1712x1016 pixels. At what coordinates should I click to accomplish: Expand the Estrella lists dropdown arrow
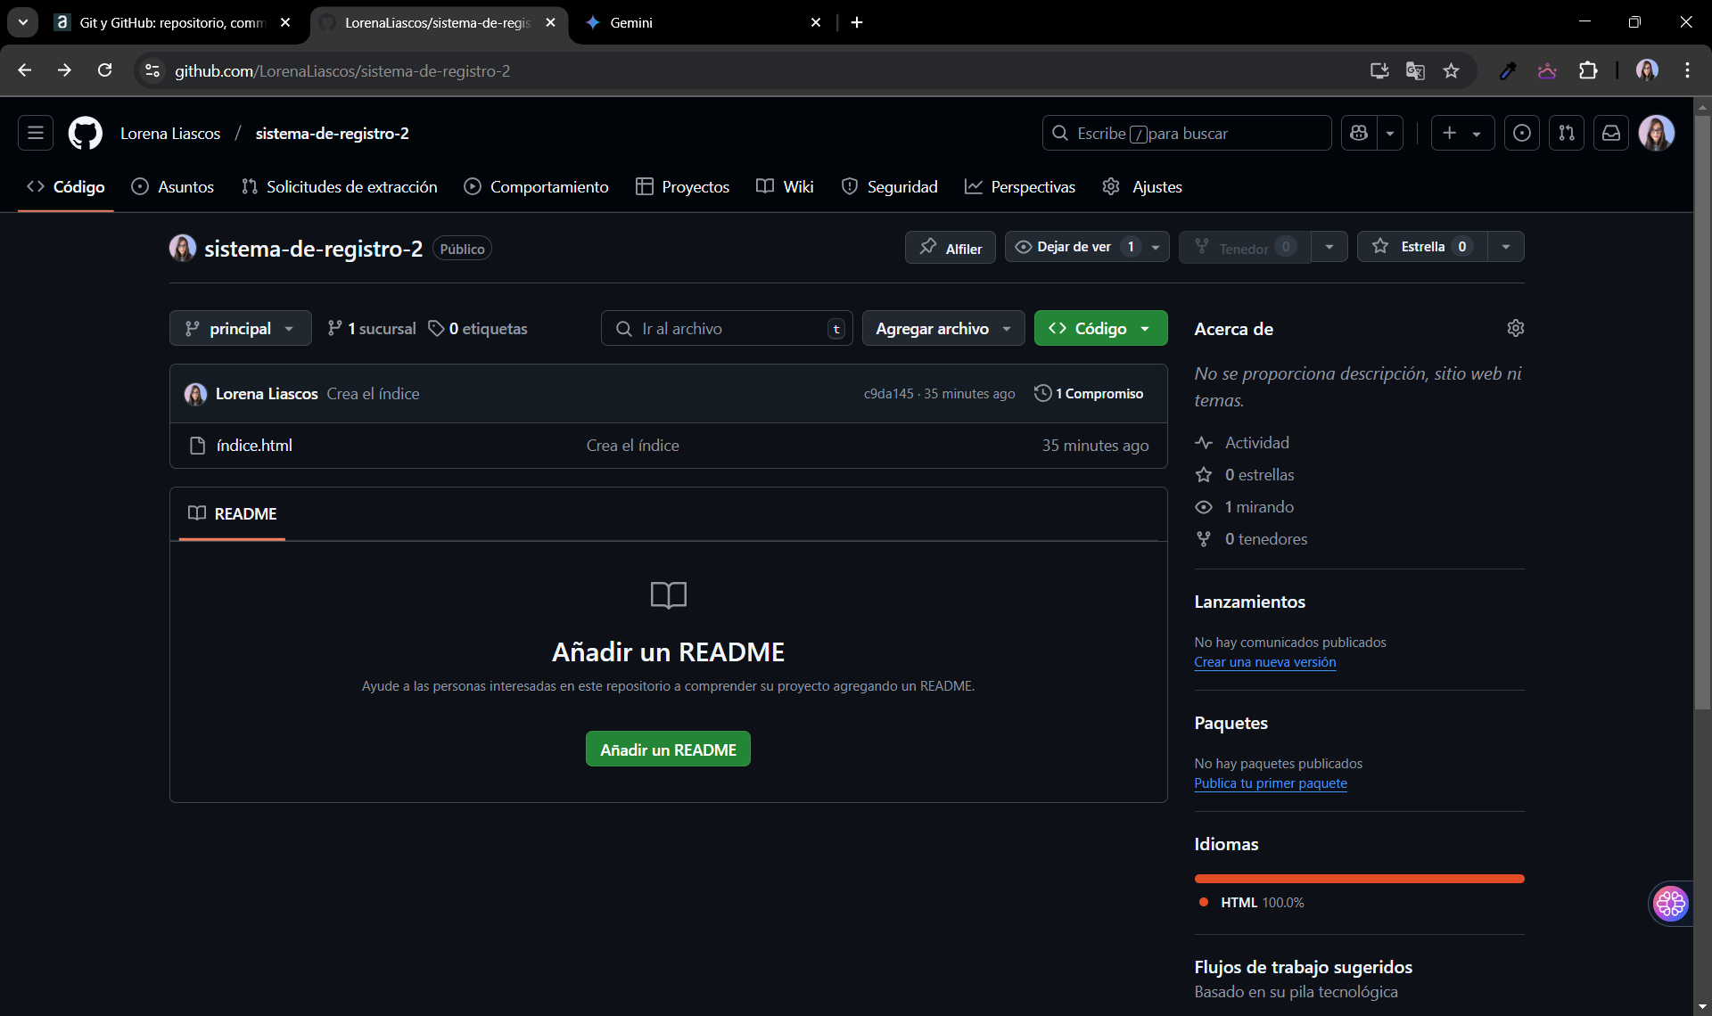[1506, 247]
